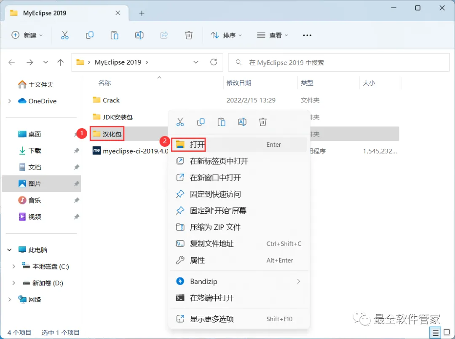Click the Rename icon in the top toolbar
The height and width of the screenshot is (339, 455).
[139, 35]
